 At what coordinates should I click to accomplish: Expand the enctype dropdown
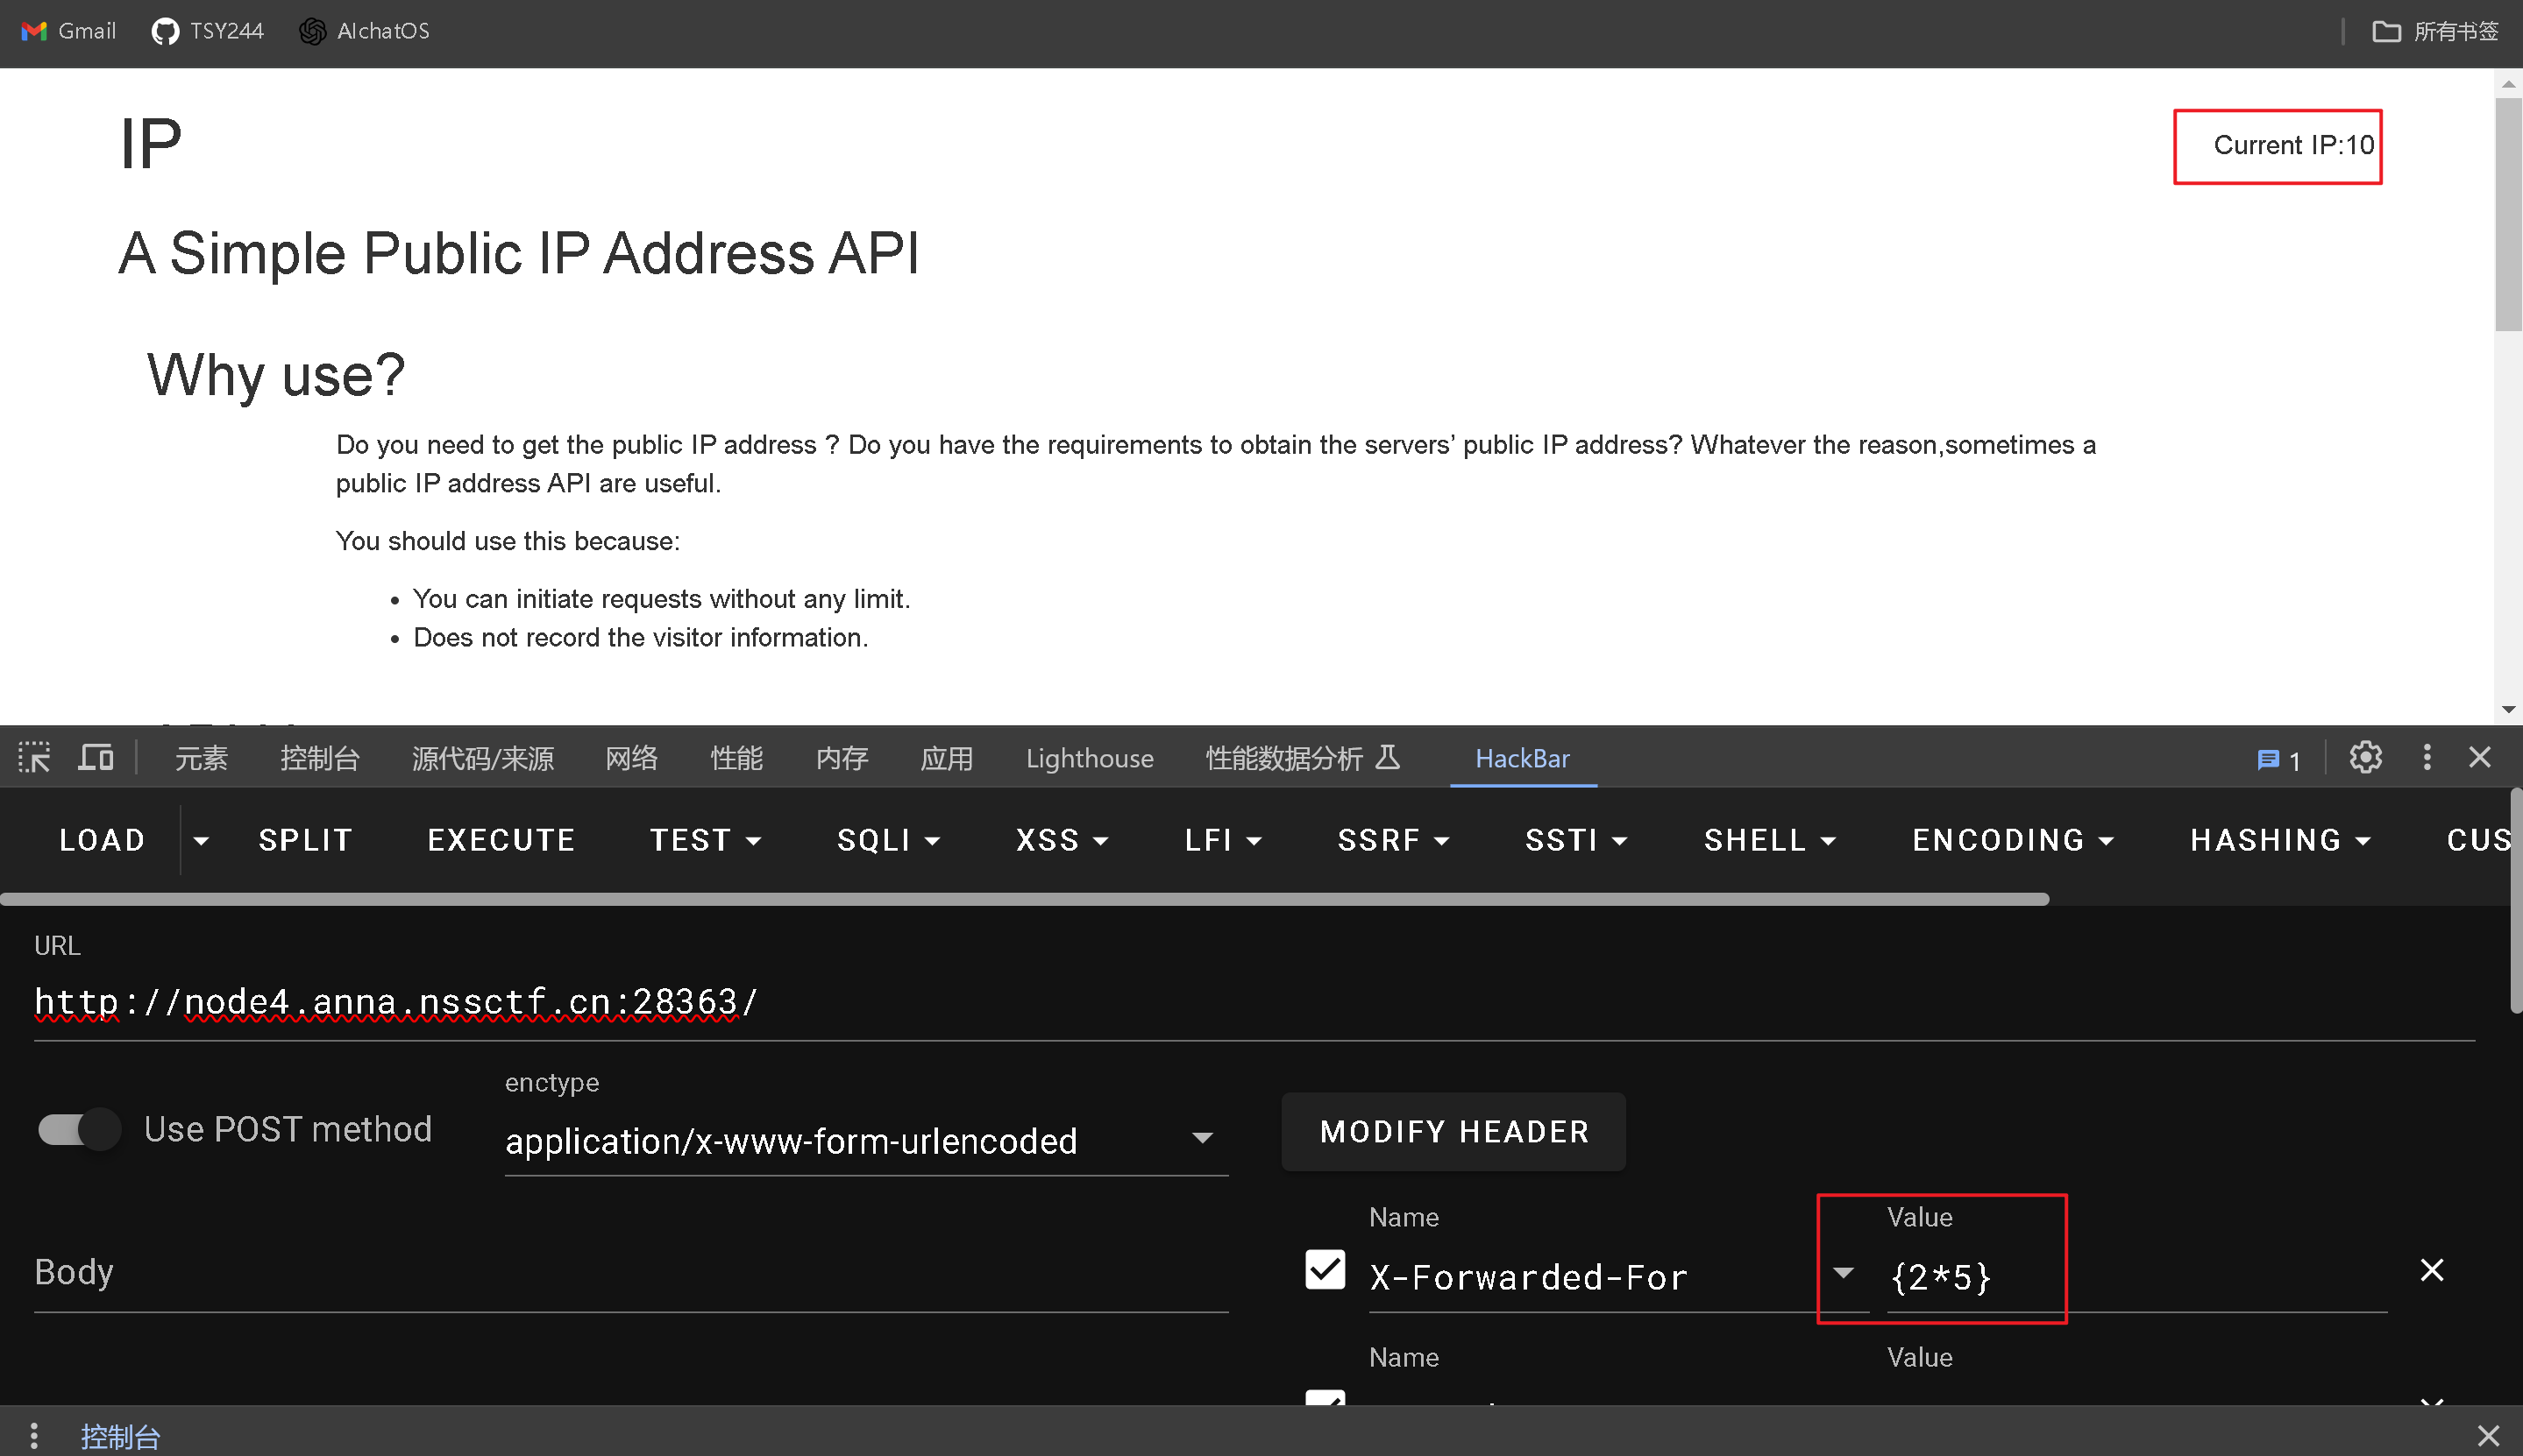[x=1202, y=1138]
